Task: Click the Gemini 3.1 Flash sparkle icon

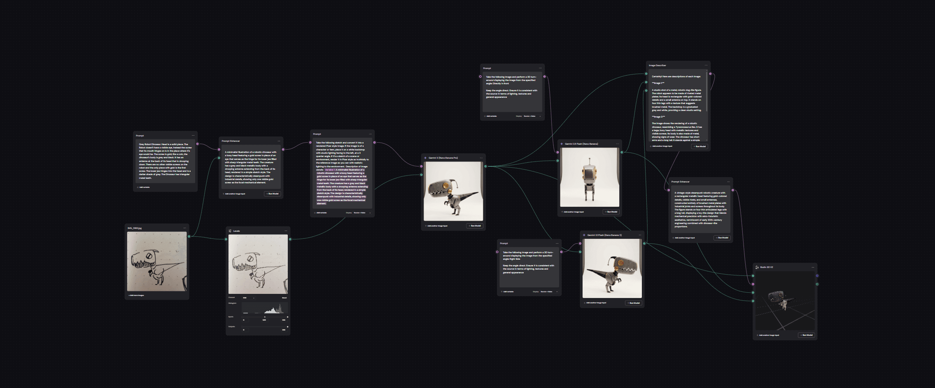Action: pos(584,235)
